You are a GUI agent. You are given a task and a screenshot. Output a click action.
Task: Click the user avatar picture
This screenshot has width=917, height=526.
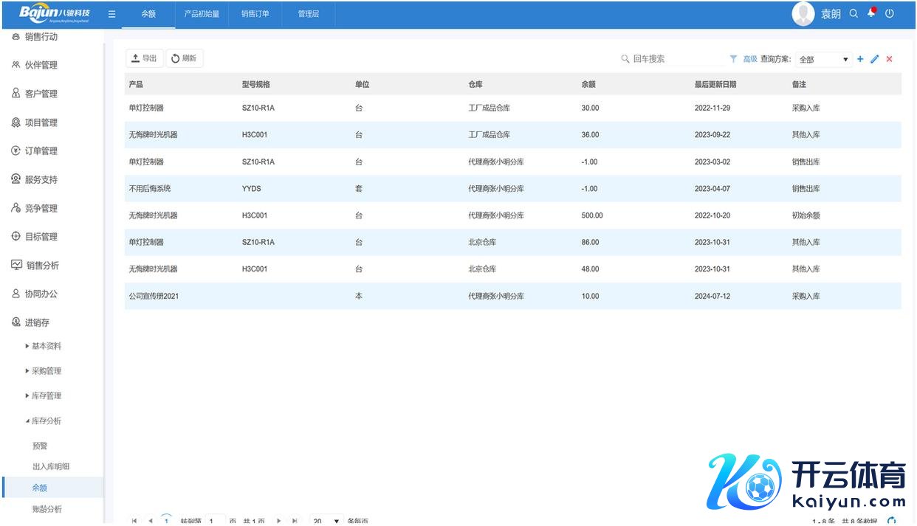pyautogui.click(x=803, y=14)
